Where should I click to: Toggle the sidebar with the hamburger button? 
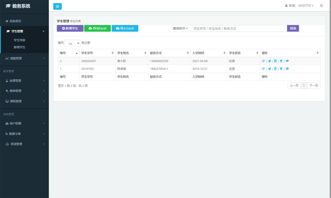[x=58, y=6]
